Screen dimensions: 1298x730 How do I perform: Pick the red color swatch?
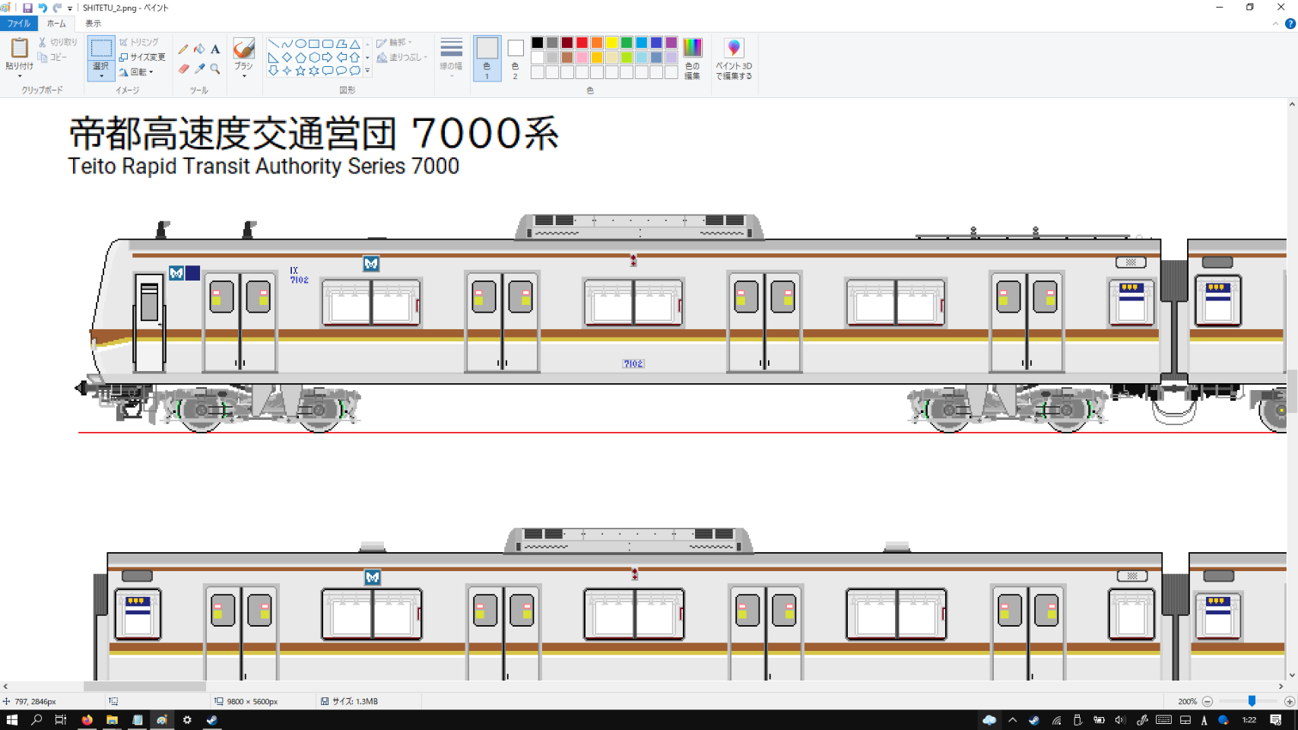582,43
